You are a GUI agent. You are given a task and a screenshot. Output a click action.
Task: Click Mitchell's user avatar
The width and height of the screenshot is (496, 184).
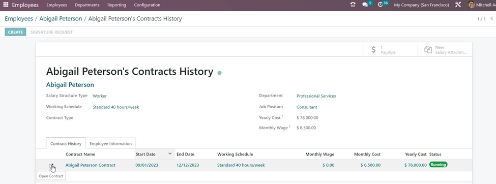click(x=471, y=5)
